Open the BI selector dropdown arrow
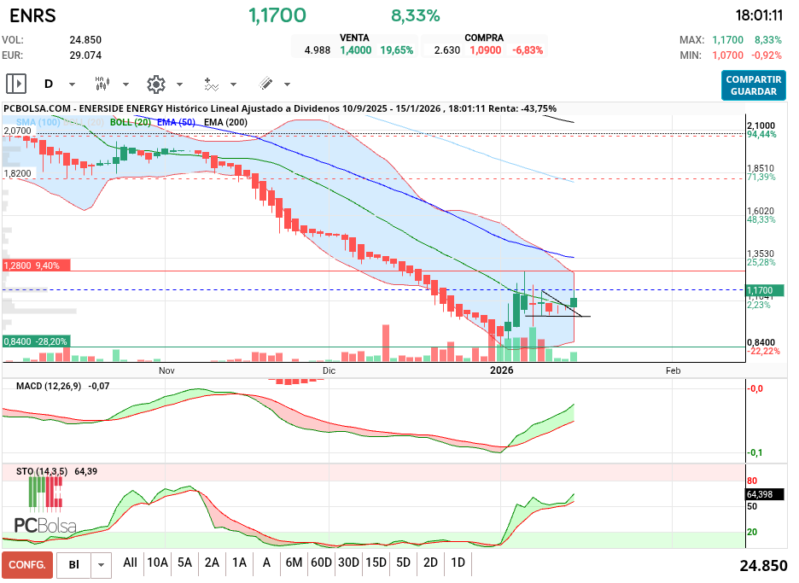799x583 pixels. pos(101,565)
